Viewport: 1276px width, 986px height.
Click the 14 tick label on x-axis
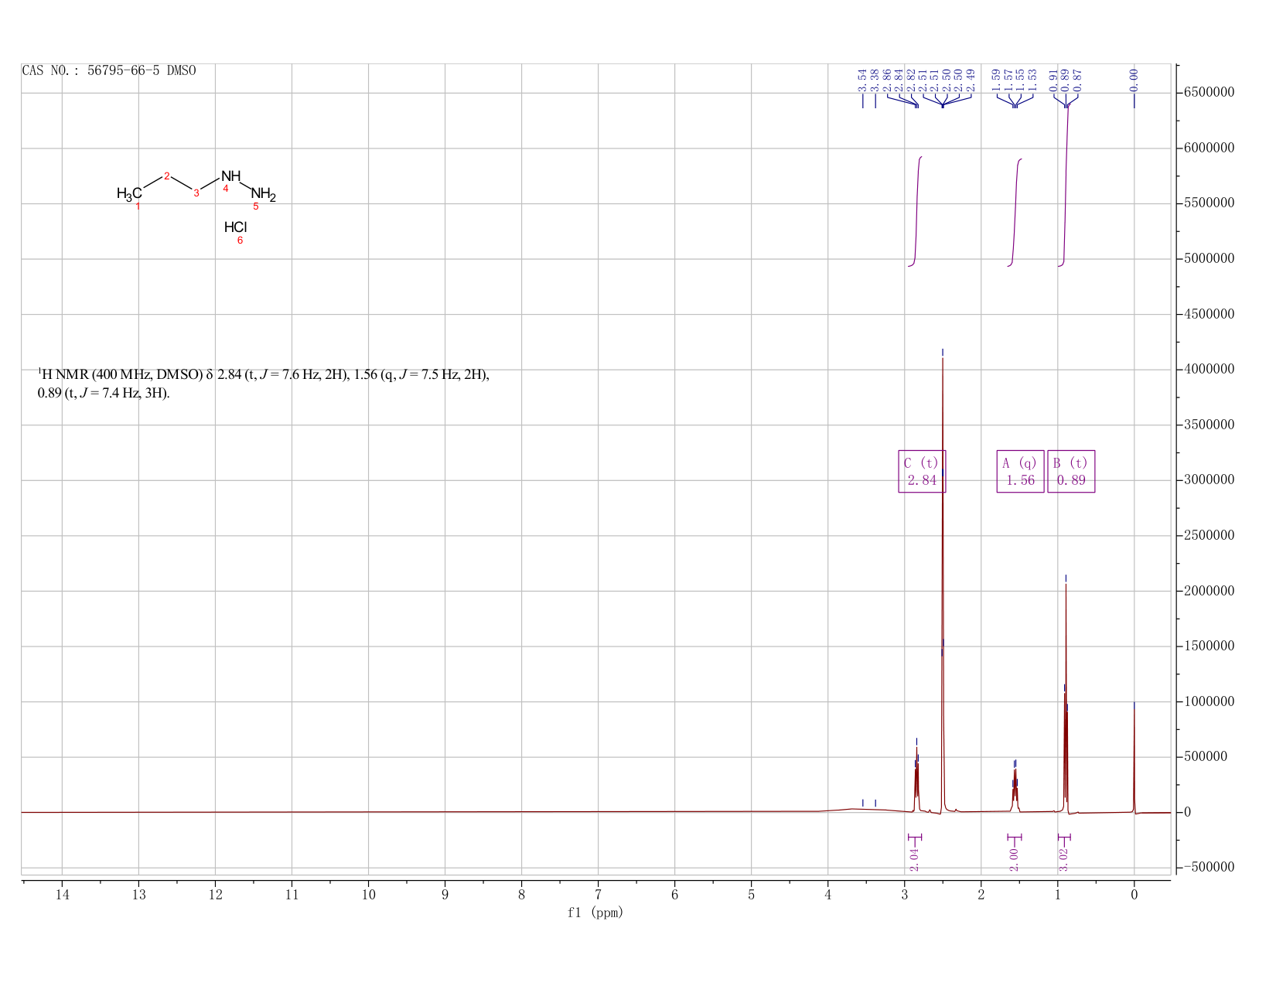[x=62, y=895]
